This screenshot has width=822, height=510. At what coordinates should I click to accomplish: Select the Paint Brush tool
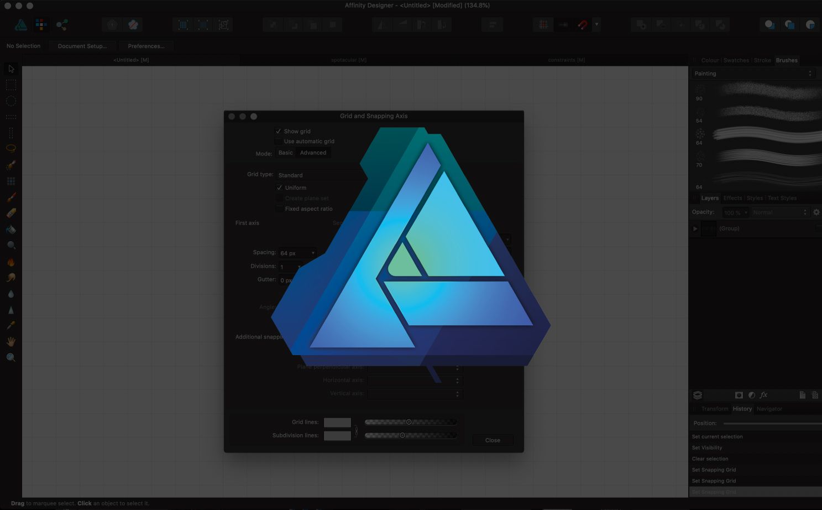tap(11, 197)
